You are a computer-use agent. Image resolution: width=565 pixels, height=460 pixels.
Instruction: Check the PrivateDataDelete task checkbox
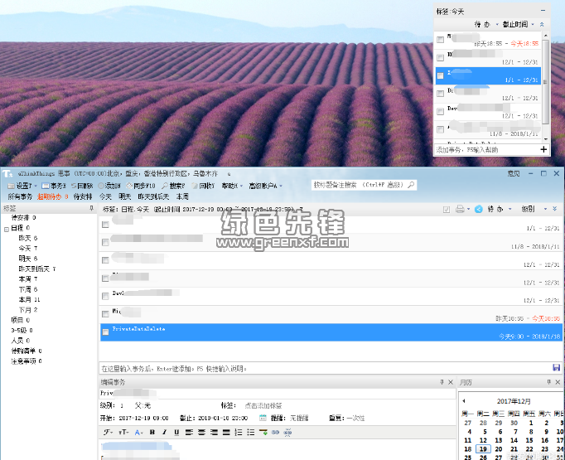pyautogui.click(x=105, y=332)
